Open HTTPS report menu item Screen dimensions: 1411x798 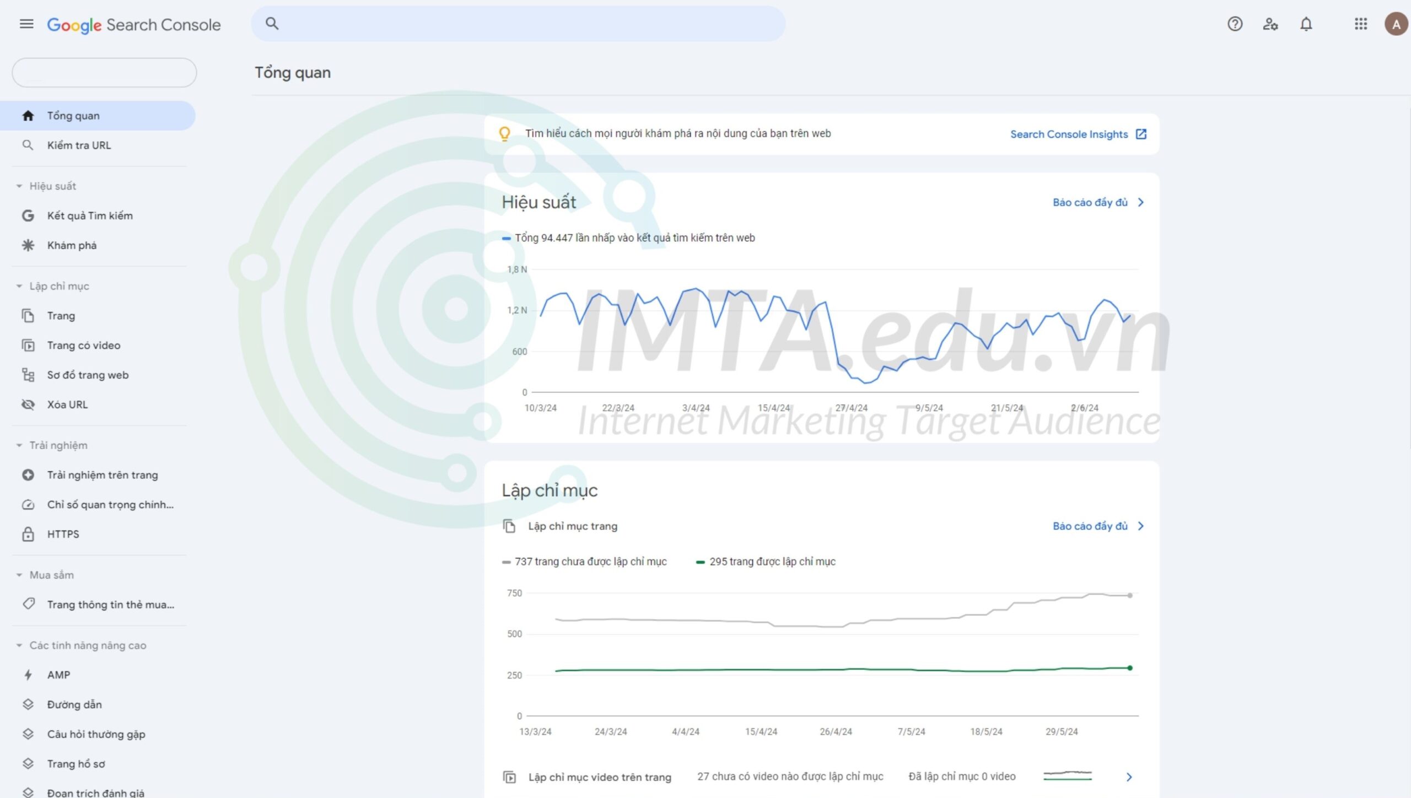[x=98, y=534]
